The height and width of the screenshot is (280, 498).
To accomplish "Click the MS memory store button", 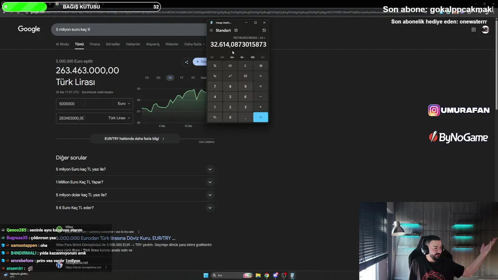I will [x=253, y=57].
